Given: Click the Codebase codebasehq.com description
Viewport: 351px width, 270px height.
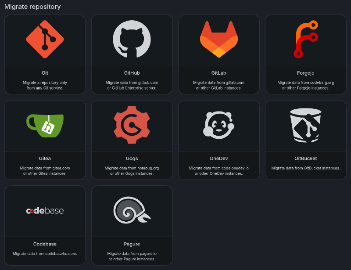Looking at the screenshot, I should 45,254.
